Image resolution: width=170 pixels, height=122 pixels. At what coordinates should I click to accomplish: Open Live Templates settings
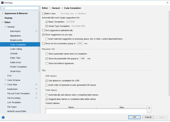coord(14,102)
